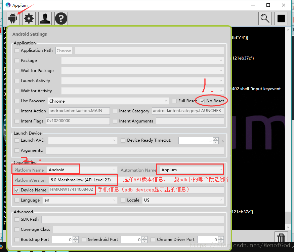Uncheck the Device Name checkbox

coord(17,190)
